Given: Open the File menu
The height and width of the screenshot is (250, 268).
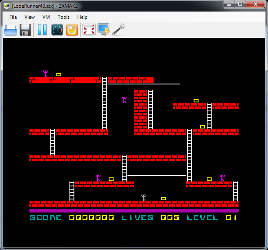Looking at the screenshot, I should [x=13, y=17].
